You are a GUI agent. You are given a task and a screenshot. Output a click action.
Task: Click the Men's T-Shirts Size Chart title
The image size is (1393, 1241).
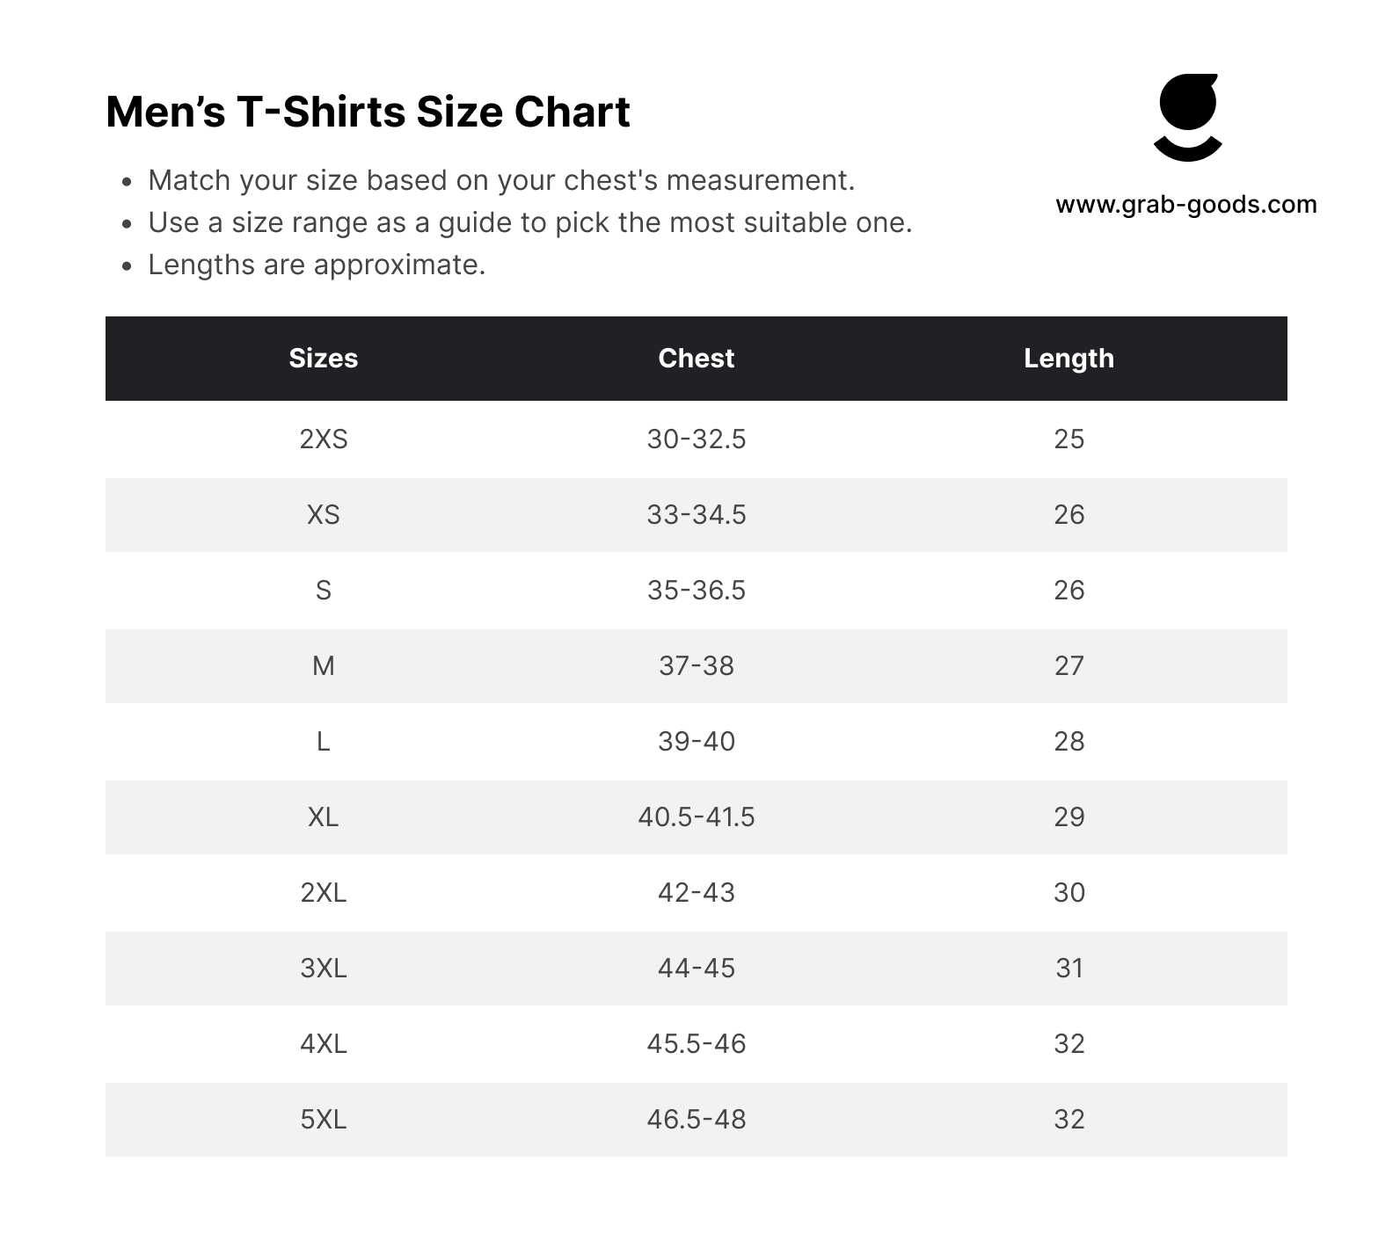click(x=368, y=112)
